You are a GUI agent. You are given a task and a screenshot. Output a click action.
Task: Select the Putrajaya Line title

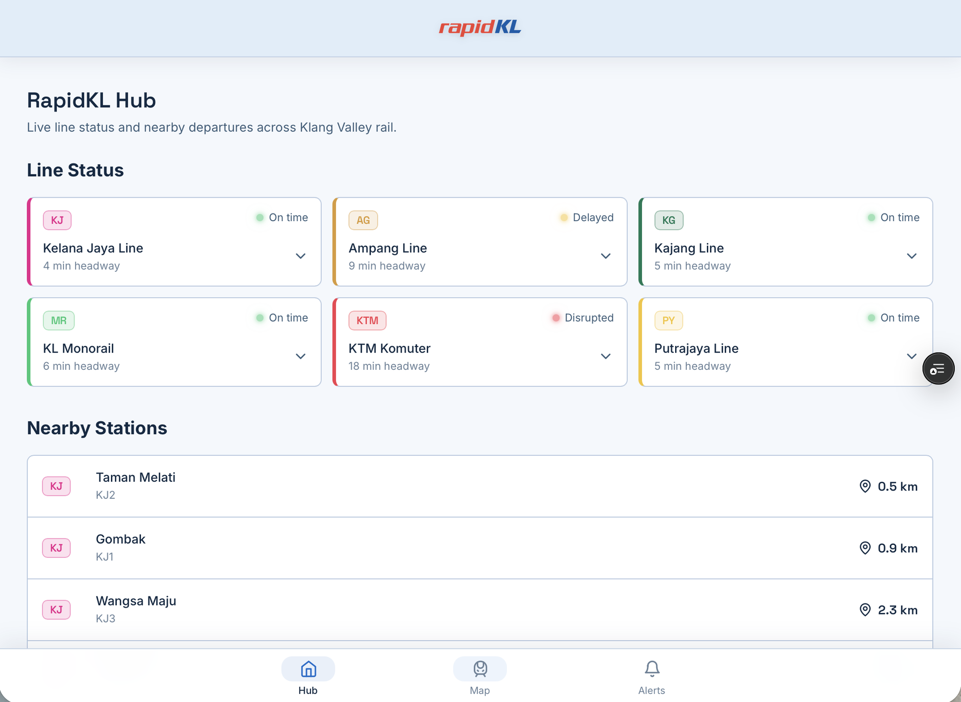(696, 349)
